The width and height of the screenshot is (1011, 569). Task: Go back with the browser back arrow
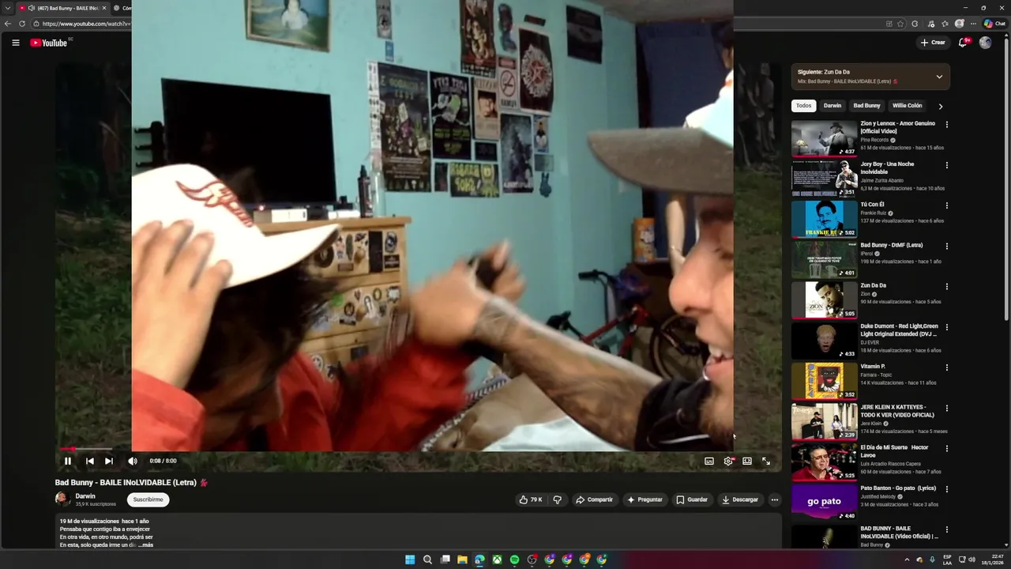[8, 24]
